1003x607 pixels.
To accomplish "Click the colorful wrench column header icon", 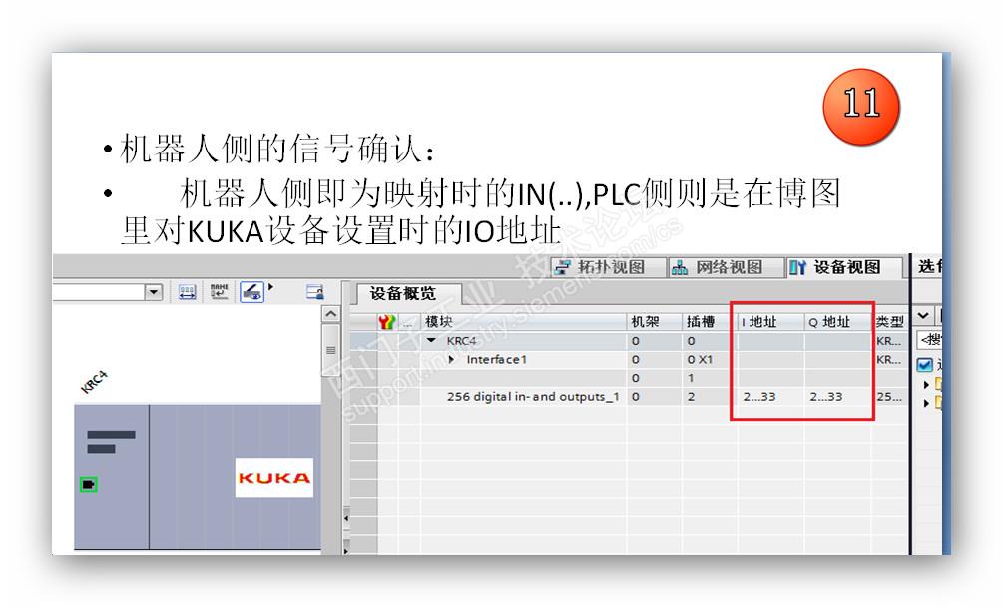I will [x=387, y=321].
